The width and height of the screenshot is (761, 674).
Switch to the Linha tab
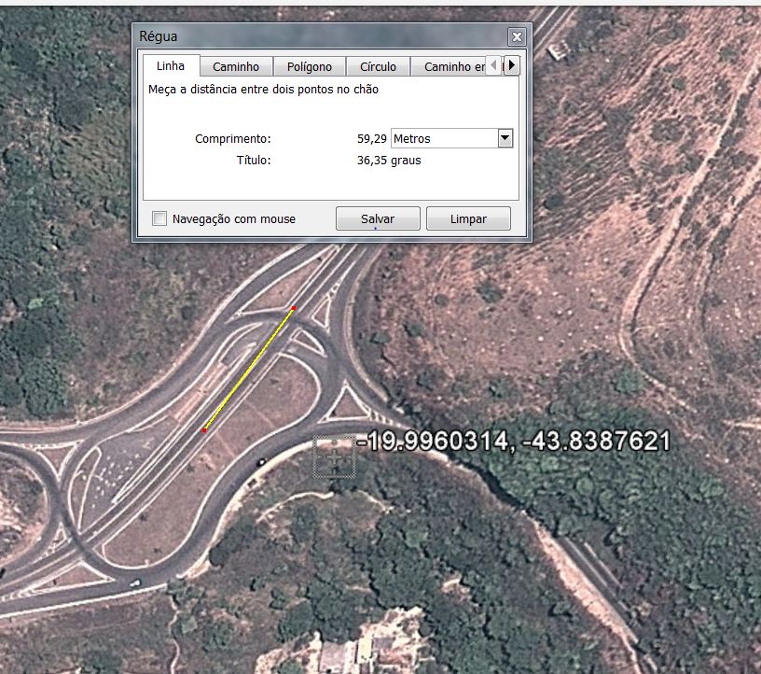tap(171, 66)
